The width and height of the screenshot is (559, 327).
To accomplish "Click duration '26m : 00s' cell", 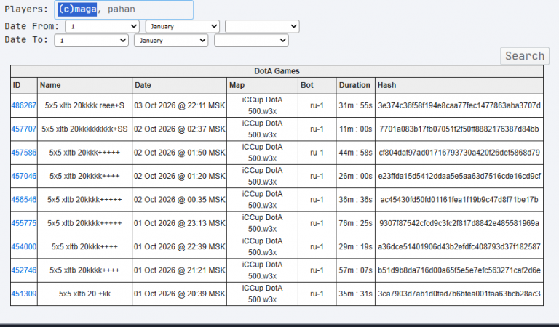I will coord(355,176).
